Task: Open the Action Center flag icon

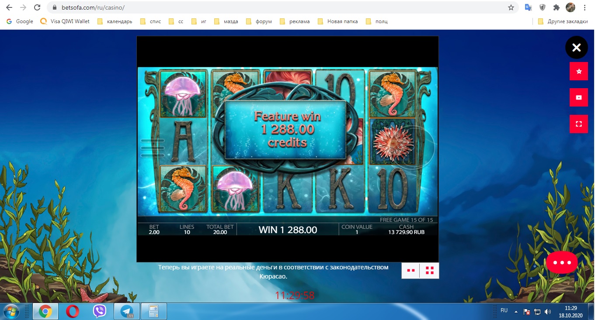Action: click(528, 312)
